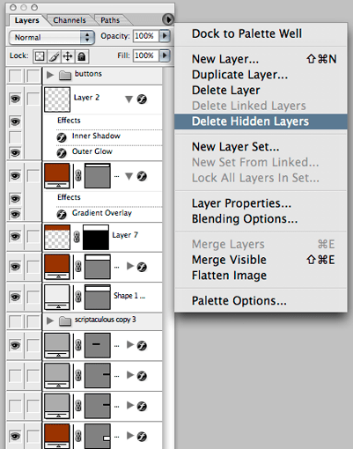Click the lock image pixels brush icon

(54, 56)
